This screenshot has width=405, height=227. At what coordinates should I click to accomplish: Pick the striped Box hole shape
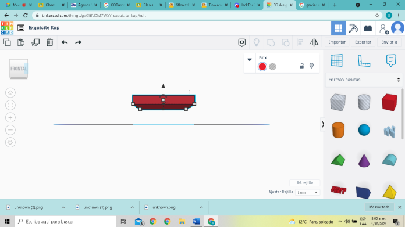[x=338, y=102]
